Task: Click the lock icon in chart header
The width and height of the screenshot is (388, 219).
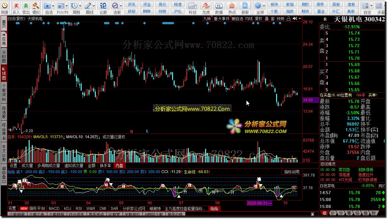Action: pos(289,19)
